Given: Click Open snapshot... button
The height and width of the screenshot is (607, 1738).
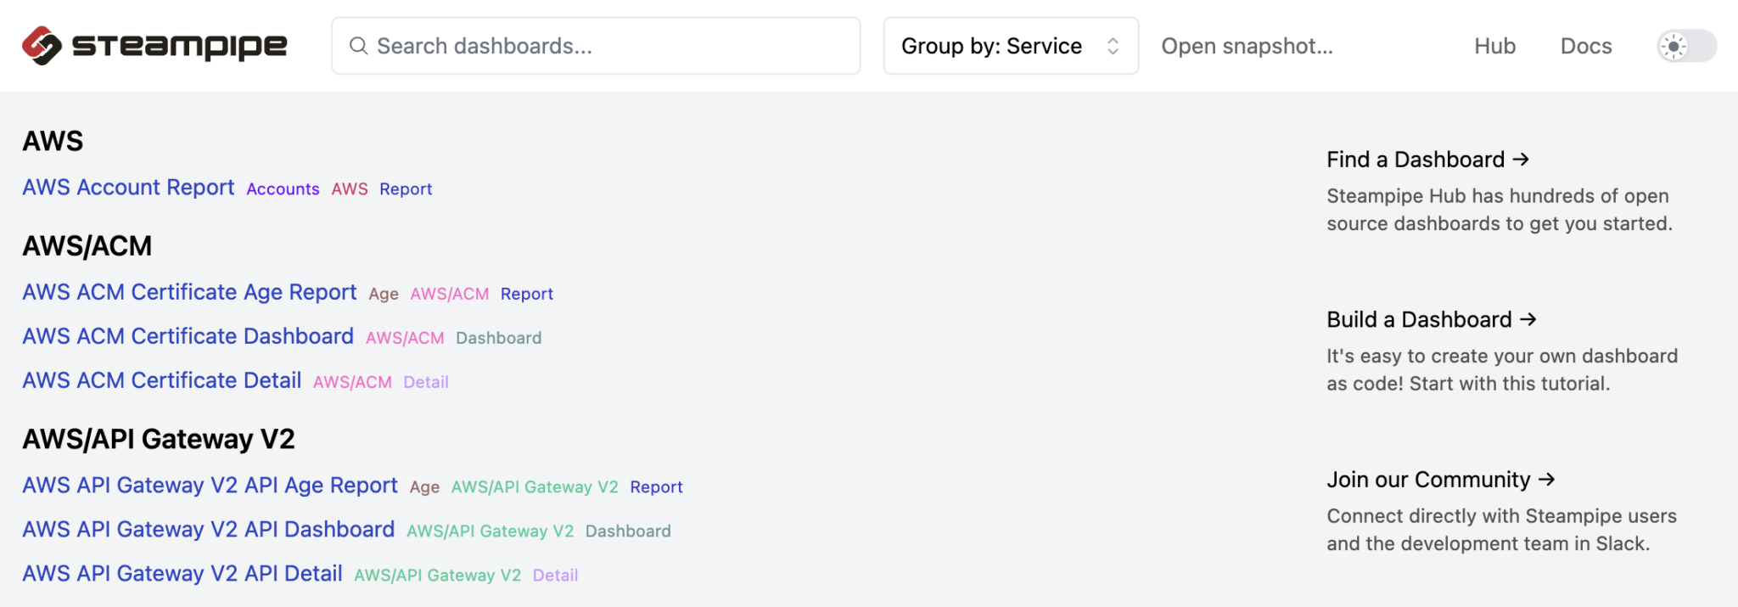Looking at the screenshot, I should 1247,46.
